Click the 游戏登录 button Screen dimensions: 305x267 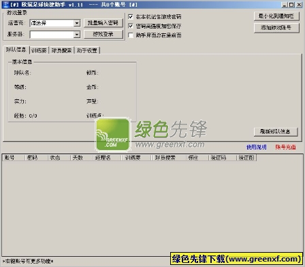point(103,34)
